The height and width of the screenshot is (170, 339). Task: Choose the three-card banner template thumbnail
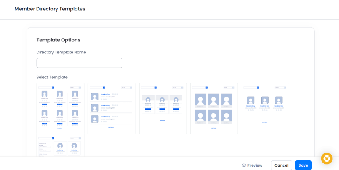(163, 108)
